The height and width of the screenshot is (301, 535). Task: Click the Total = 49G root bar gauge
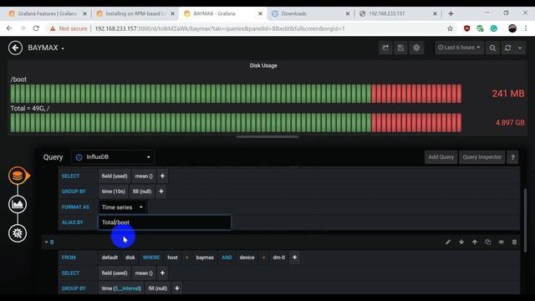tap(236, 123)
